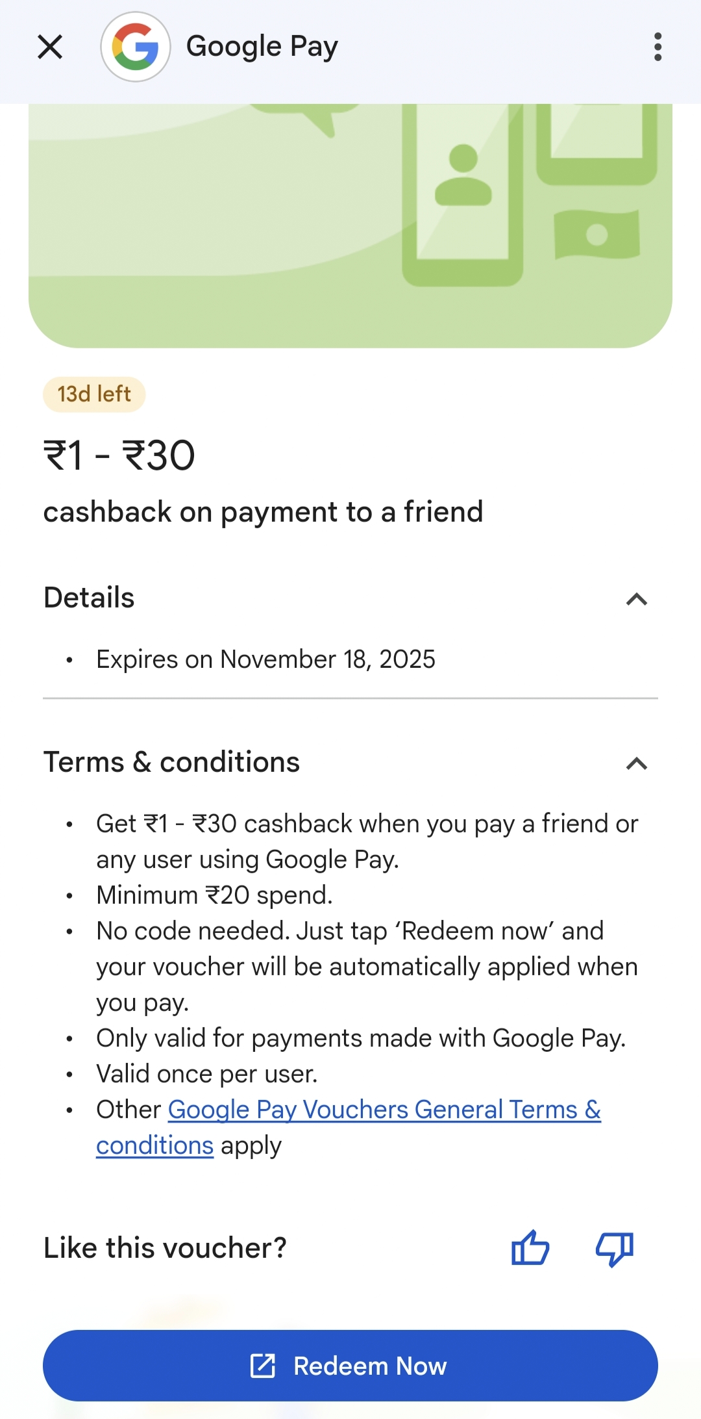The width and height of the screenshot is (701, 1419).
Task: Tap the thumbs up icon
Action: pyautogui.click(x=530, y=1247)
